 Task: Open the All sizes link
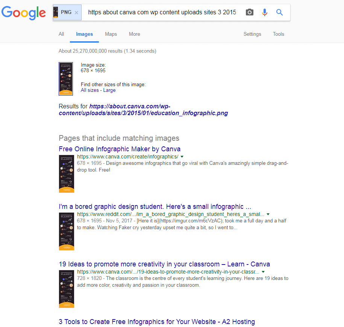point(90,90)
